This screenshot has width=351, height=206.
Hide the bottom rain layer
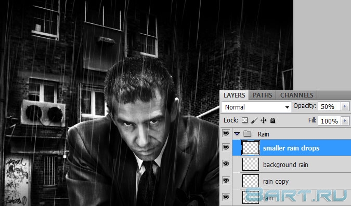[x=226, y=197]
